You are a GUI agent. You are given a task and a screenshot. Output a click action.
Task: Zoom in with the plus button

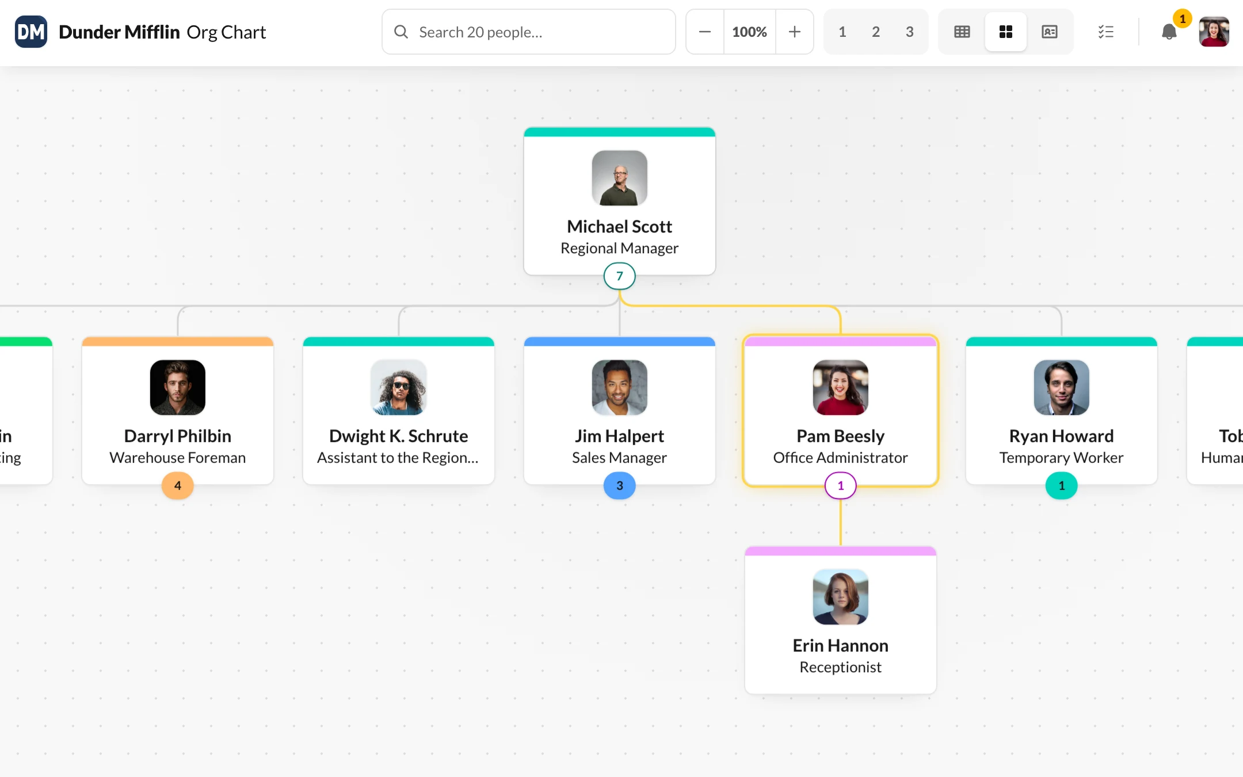tap(795, 32)
